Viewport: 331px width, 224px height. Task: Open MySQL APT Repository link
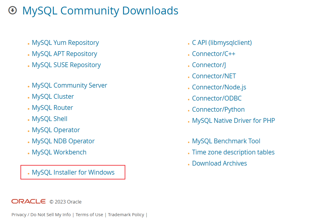[x=64, y=54]
